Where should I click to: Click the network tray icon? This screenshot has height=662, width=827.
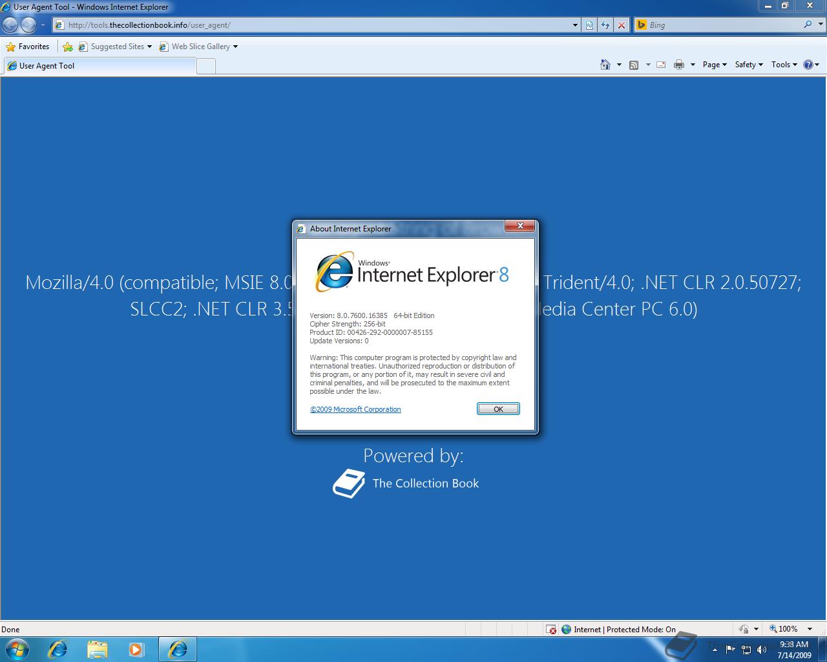pyautogui.click(x=746, y=650)
